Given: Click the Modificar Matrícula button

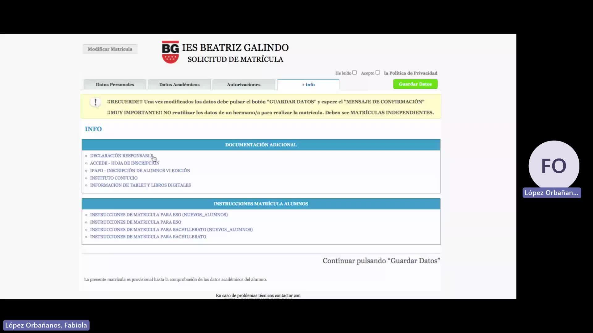Looking at the screenshot, I should [110, 49].
